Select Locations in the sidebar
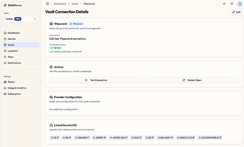244x147 pixels. click(x=13, y=51)
